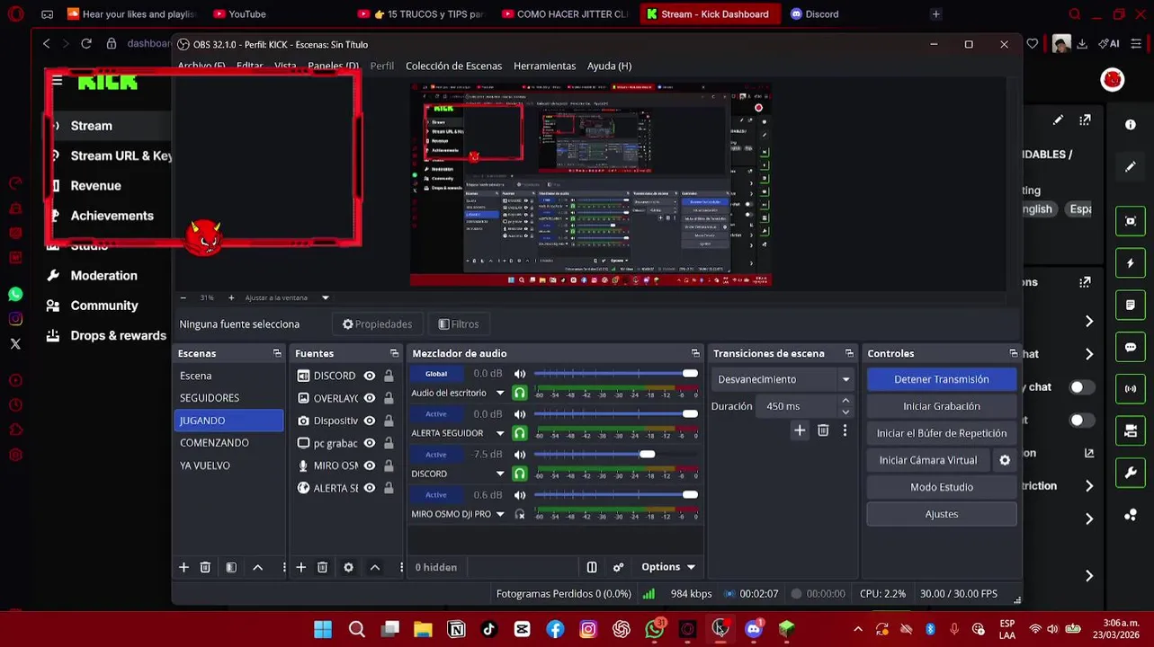Adjust Audio del escritorio volume slider handle
This screenshot has width=1154, height=647.
(690, 374)
